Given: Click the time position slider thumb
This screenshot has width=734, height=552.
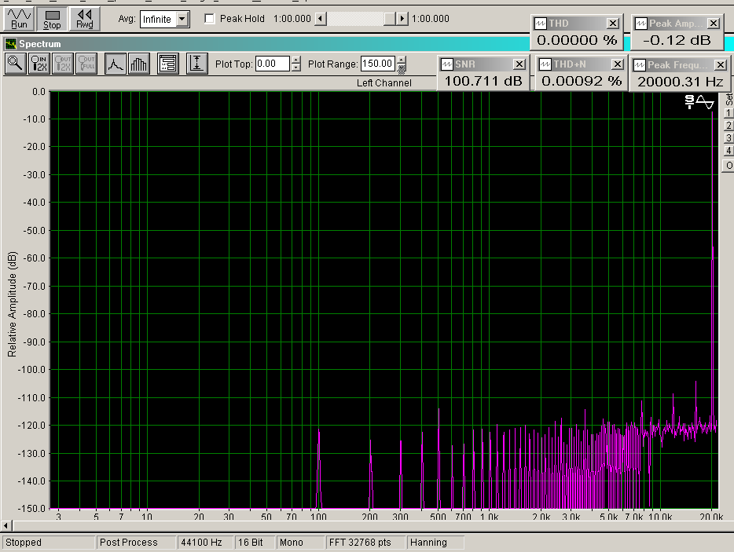Looking at the screenshot, I should pyautogui.click(x=388, y=19).
